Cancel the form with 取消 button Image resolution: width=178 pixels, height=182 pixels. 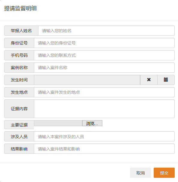coord(140,173)
